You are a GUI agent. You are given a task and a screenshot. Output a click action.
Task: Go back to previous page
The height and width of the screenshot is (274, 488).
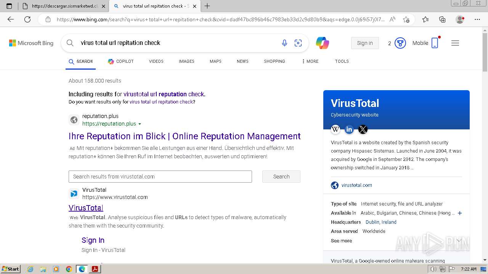(11, 19)
